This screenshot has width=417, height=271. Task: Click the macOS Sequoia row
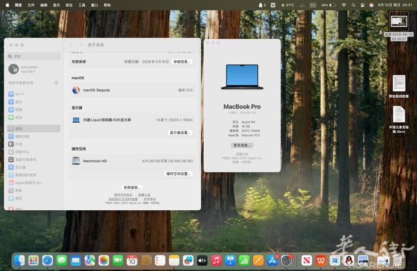tap(132, 90)
